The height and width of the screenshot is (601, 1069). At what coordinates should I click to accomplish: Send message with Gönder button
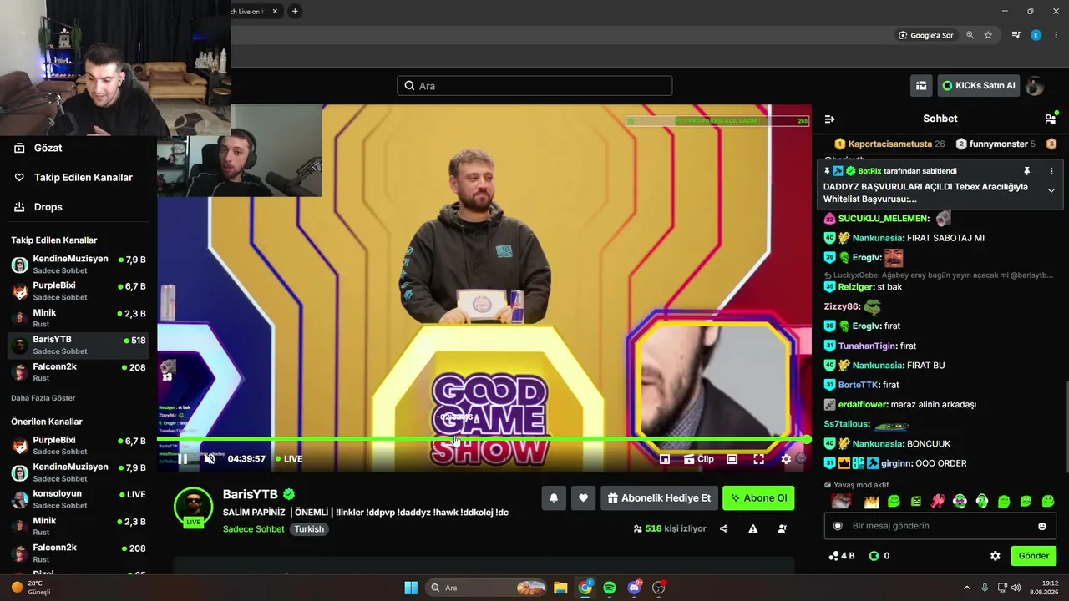pyautogui.click(x=1034, y=556)
